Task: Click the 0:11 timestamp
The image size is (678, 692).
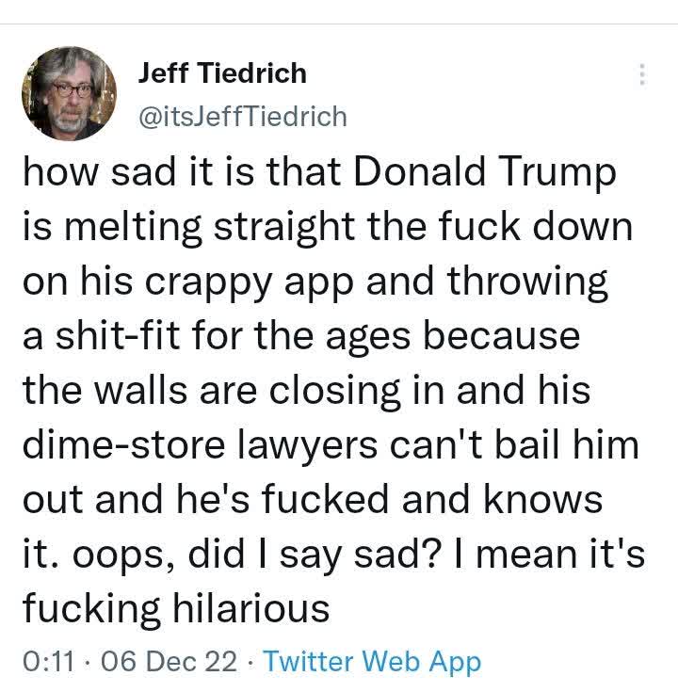Action: [x=48, y=662]
